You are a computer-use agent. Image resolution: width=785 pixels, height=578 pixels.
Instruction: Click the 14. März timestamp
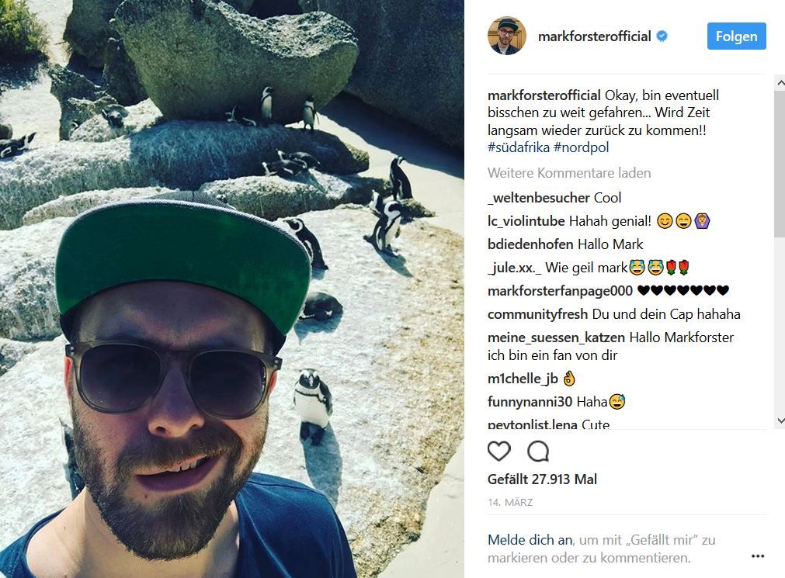(x=510, y=503)
